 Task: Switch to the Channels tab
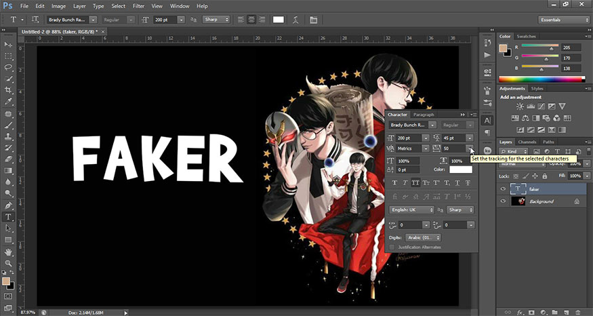(x=527, y=142)
